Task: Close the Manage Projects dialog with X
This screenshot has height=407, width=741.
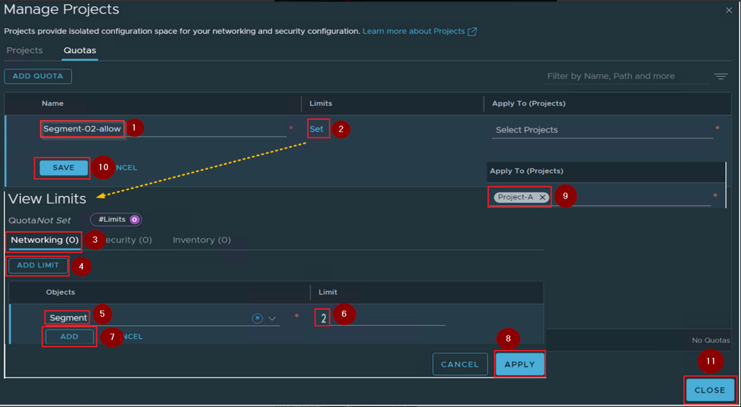Action: pos(729,10)
